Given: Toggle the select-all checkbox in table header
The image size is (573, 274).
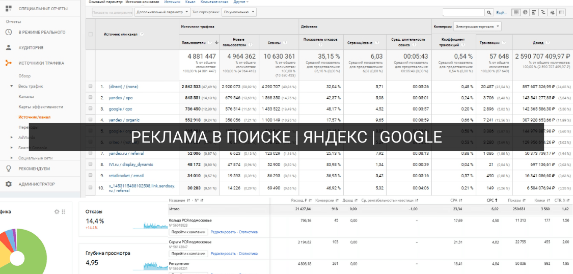Looking at the screenshot, I should pyautogui.click(x=91, y=34).
